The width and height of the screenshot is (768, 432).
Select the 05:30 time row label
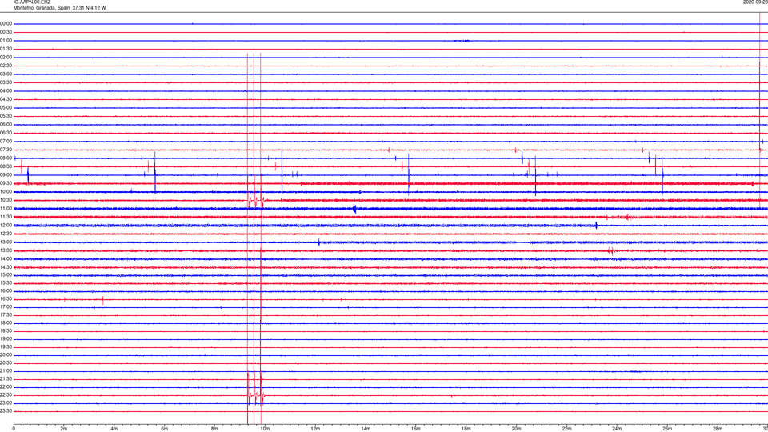[x=6, y=116]
